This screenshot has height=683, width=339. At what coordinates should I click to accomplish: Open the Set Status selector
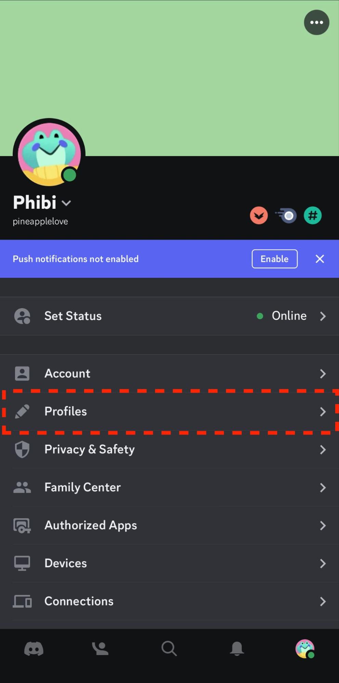tap(169, 316)
